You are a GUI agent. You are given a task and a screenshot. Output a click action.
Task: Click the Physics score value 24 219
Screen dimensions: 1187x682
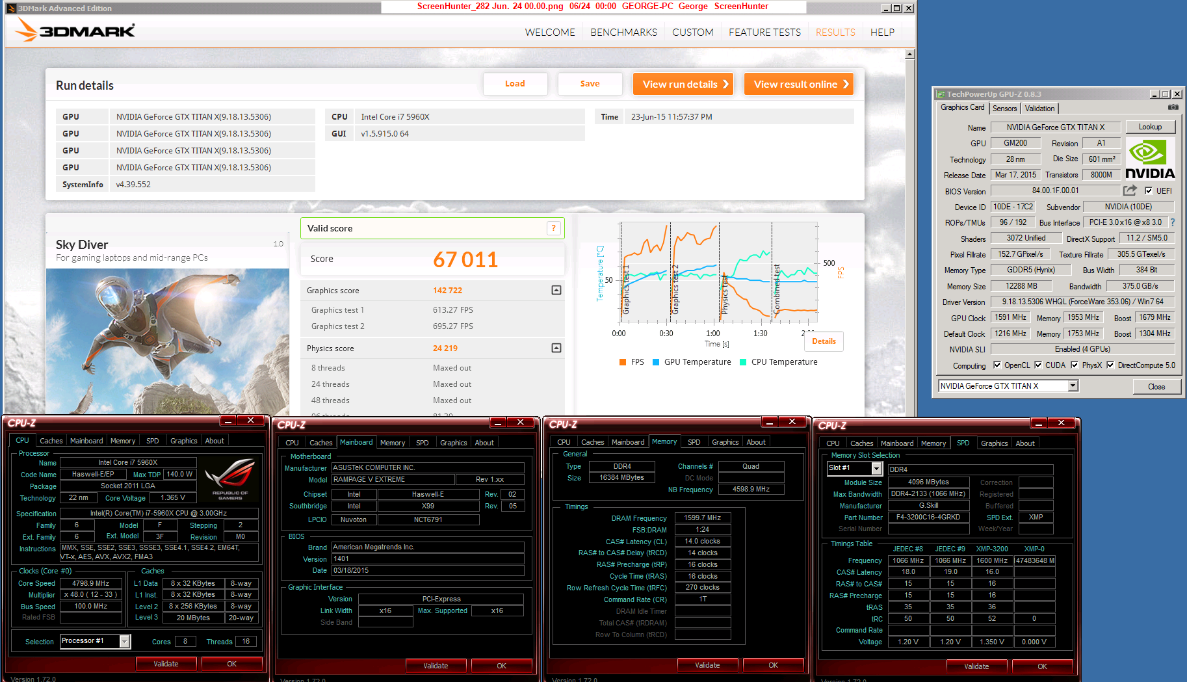point(445,348)
